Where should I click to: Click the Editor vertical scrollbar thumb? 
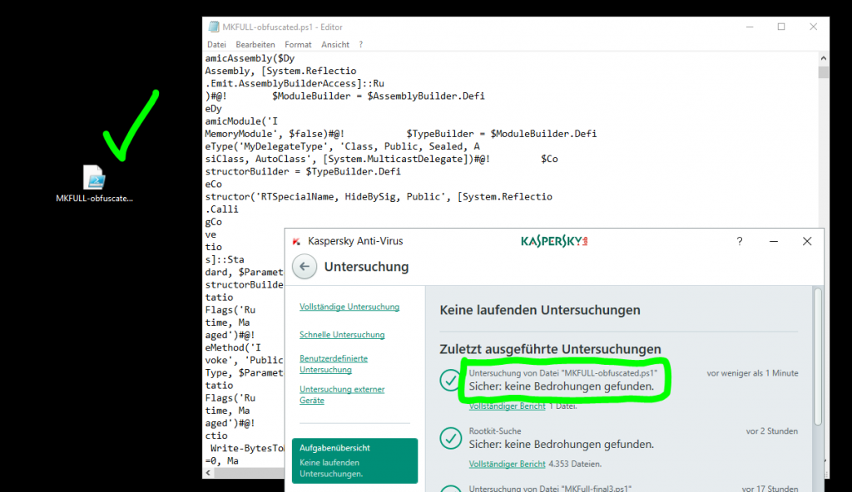824,72
